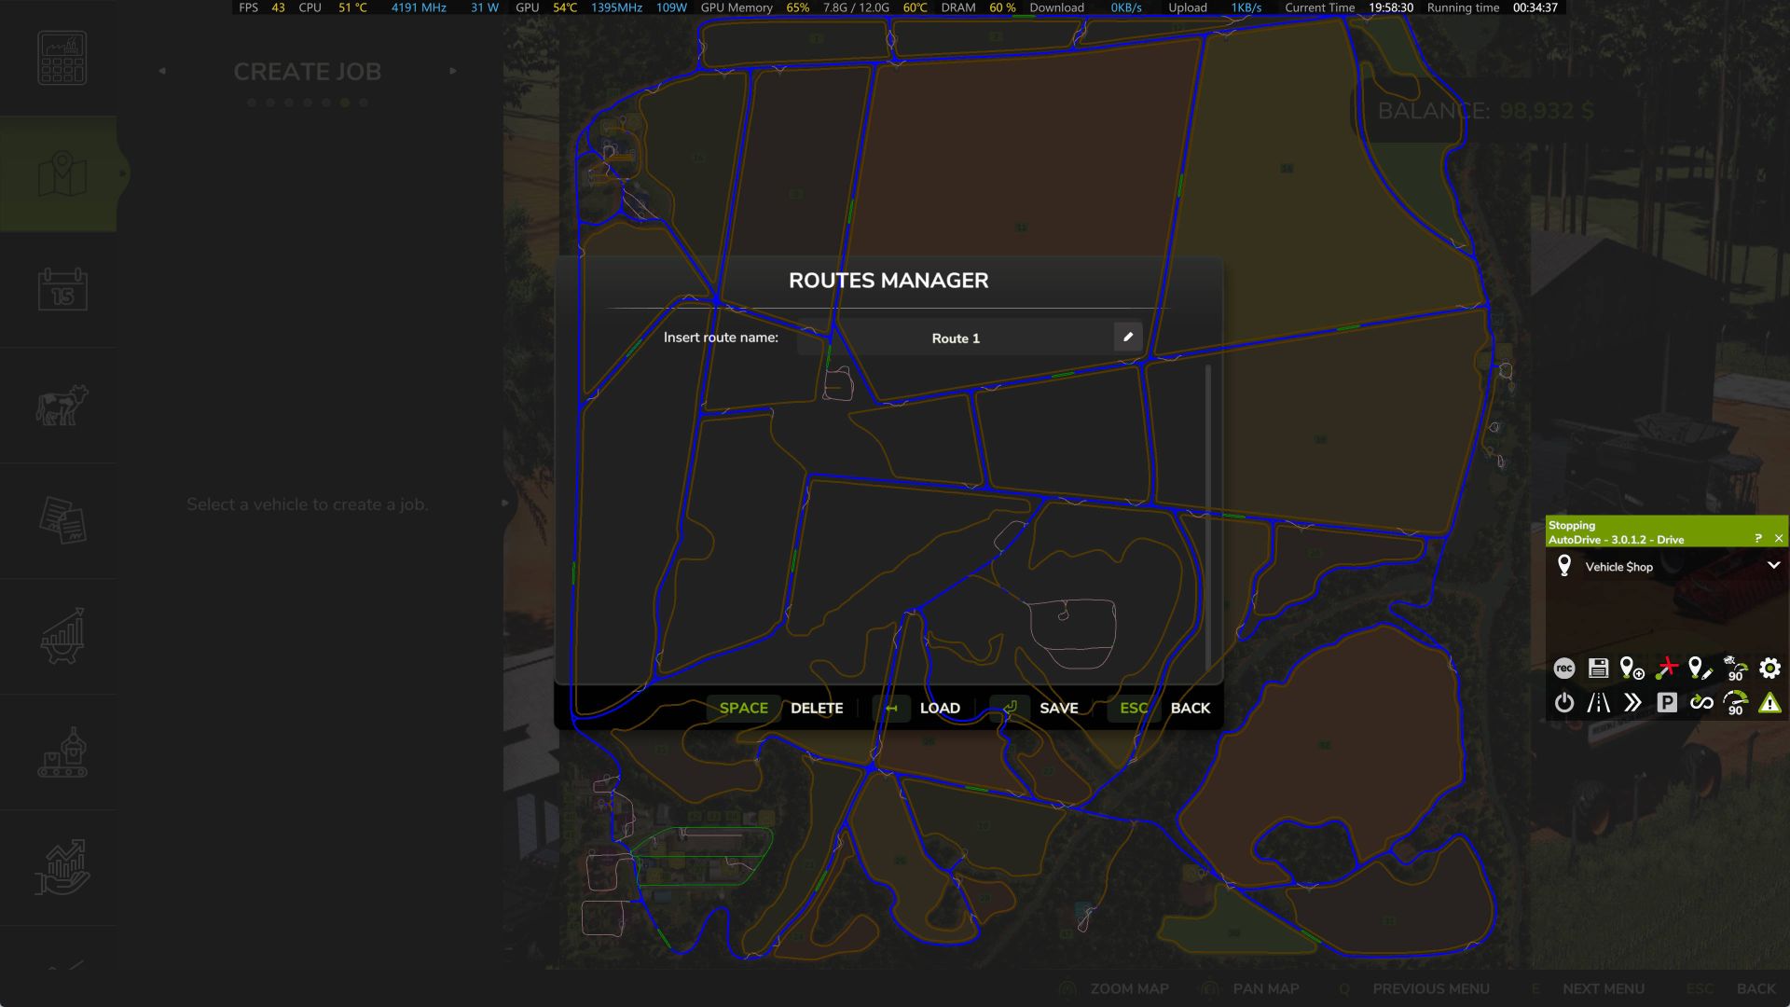The height and width of the screenshot is (1007, 1790).
Task: Click the DELETE button in Routes Manager
Action: [817, 708]
